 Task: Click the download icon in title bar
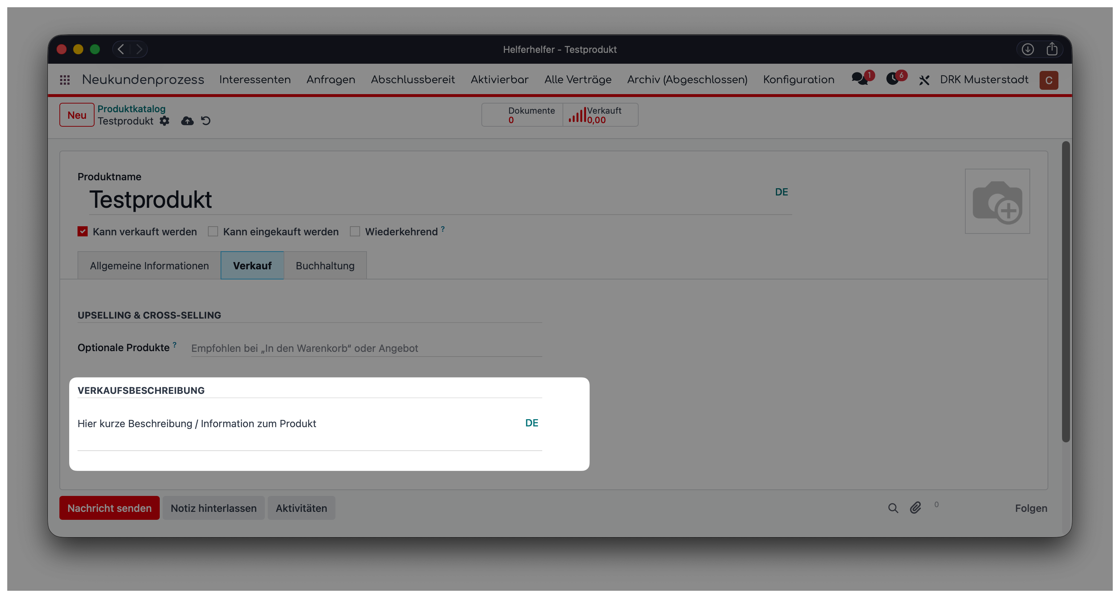coord(1027,49)
